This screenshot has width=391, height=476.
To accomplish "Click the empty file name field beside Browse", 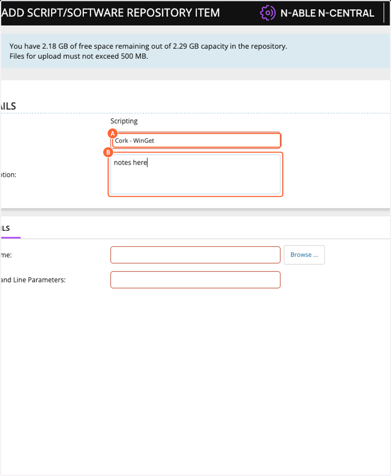I will [195, 255].
